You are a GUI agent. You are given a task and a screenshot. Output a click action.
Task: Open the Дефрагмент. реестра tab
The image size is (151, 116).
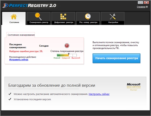64,22
